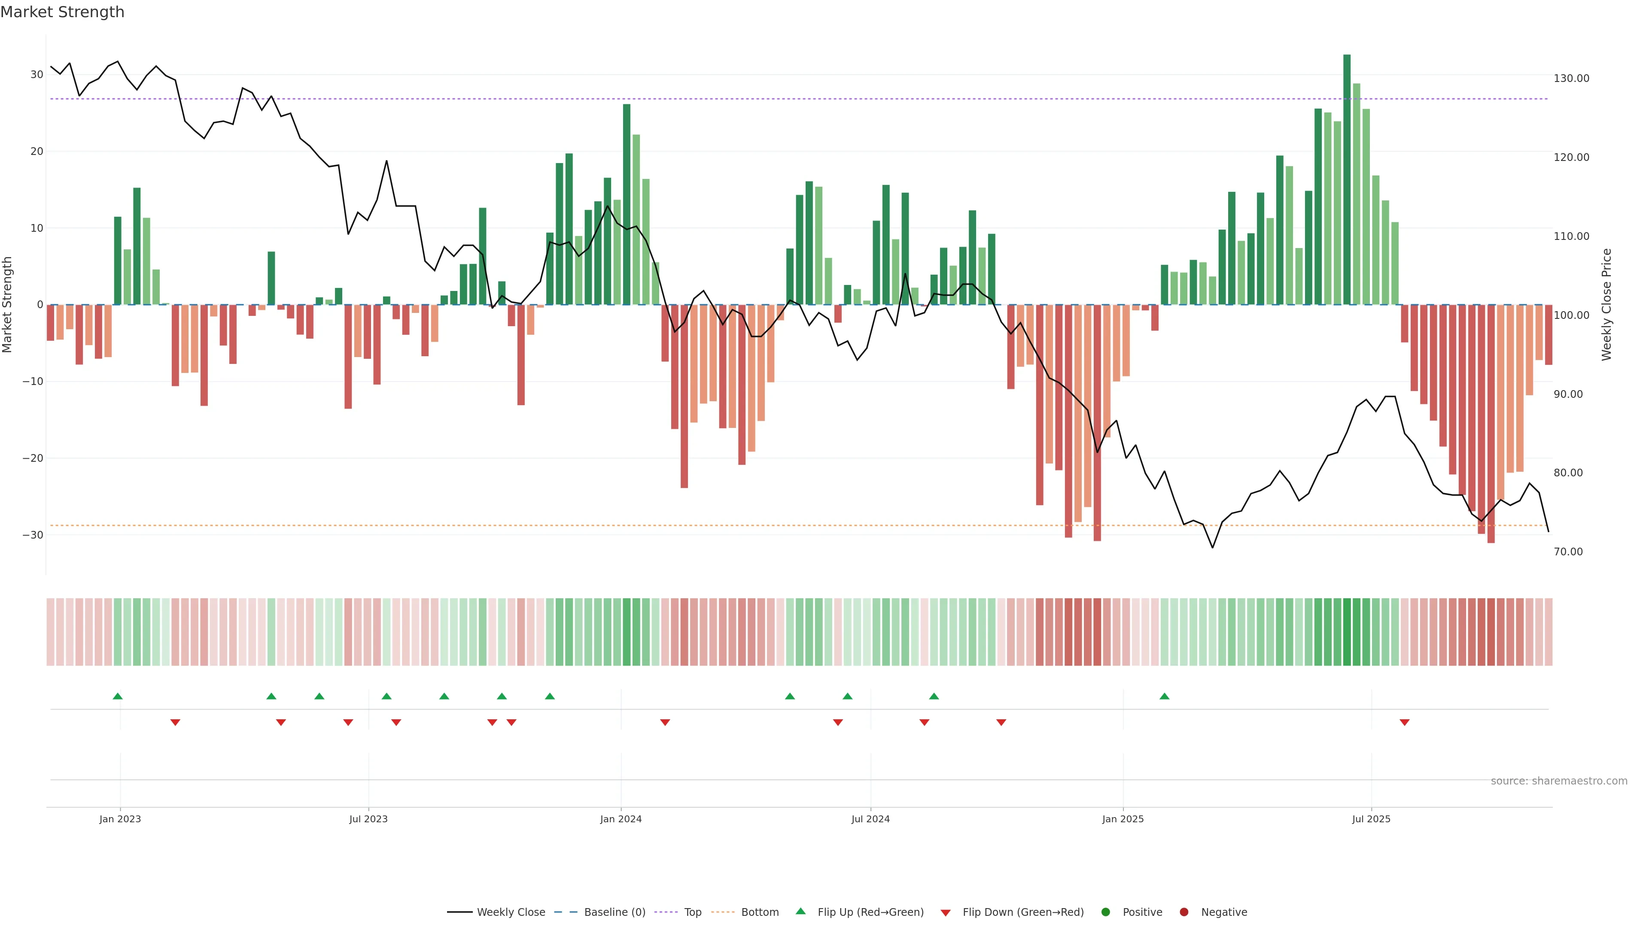Click the Market Strength chart title
The width and height of the screenshot is (1649, 927).
coord(62,12)
